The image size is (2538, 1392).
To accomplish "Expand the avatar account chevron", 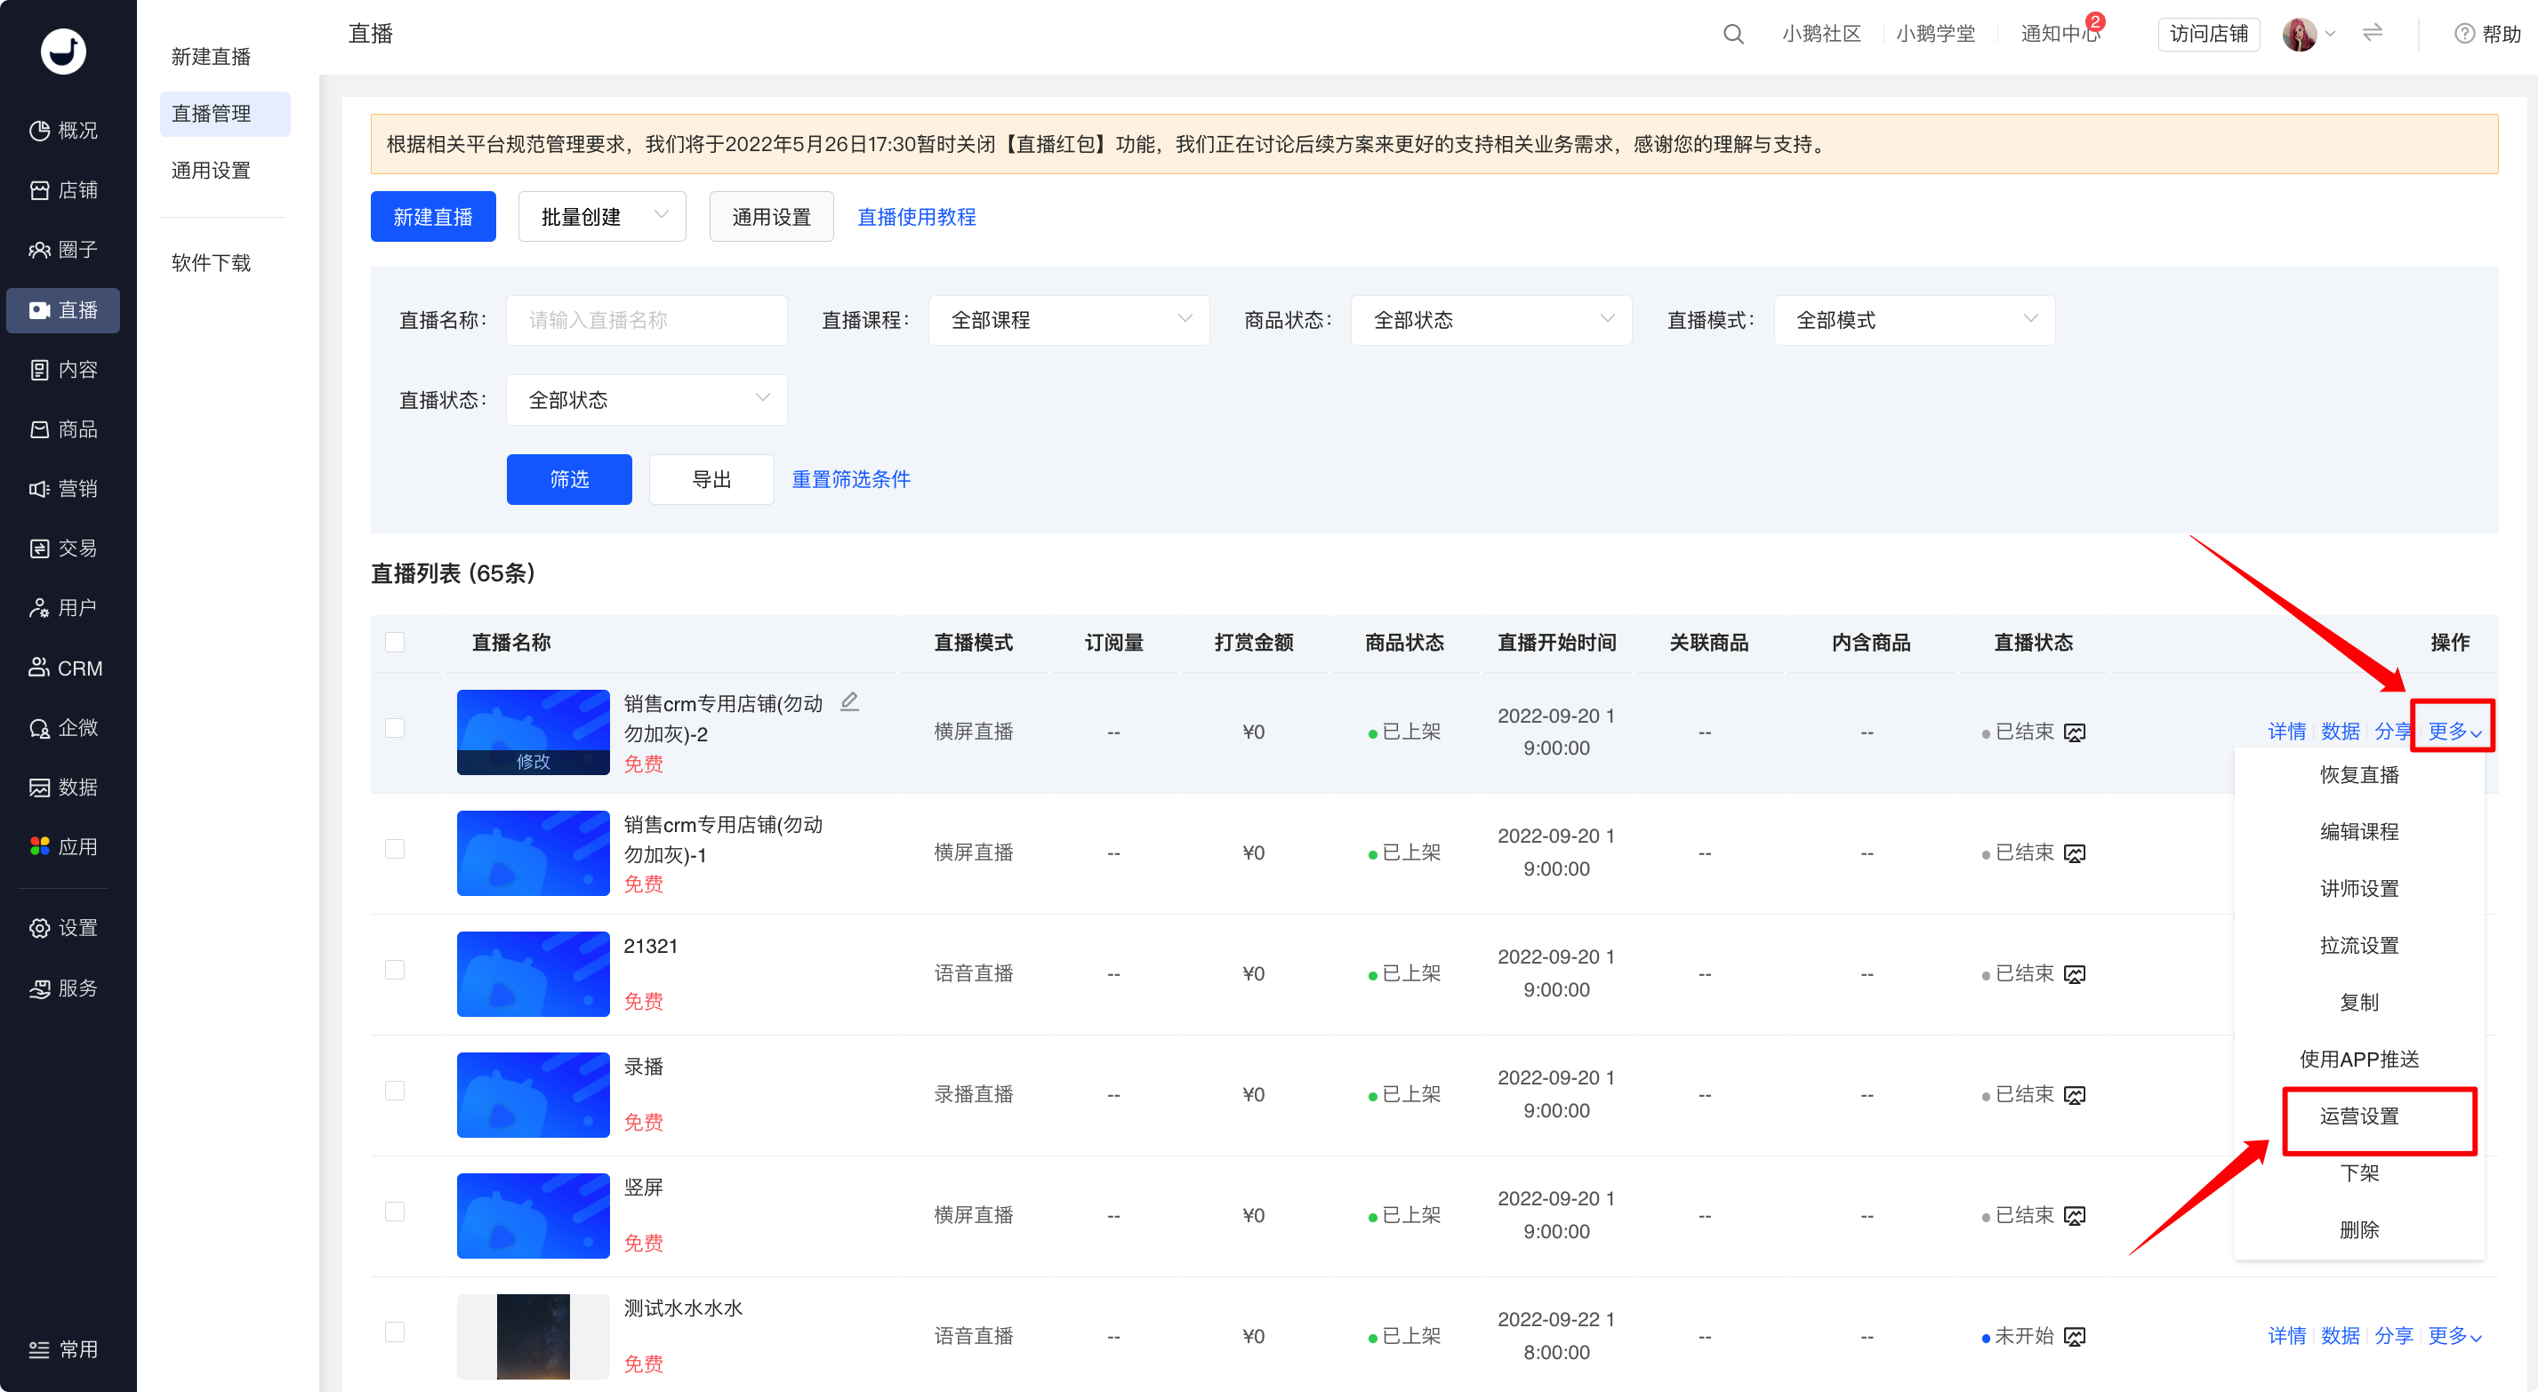I will [2330, 34].
